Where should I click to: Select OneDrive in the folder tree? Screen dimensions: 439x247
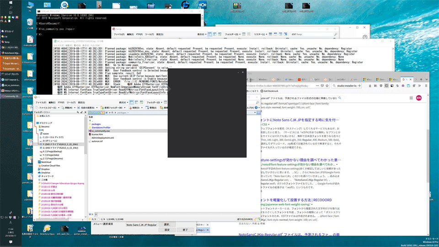[x=46, y=172]
